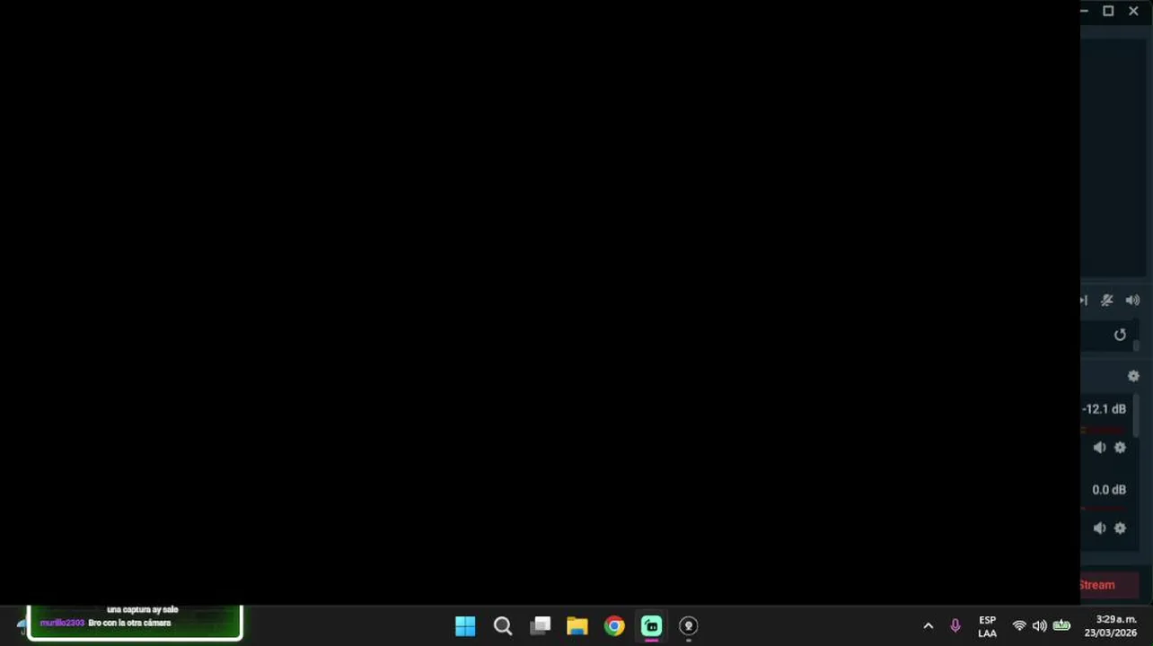Click the -12.1 dB level value

pyautogui.click(x=1104, y=409)
